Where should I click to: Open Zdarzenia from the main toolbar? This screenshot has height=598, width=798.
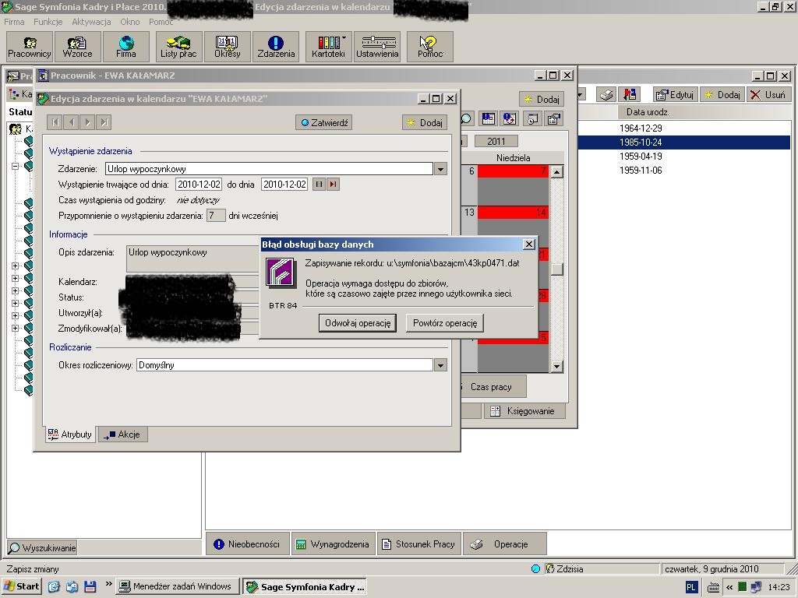click(276, 47)
